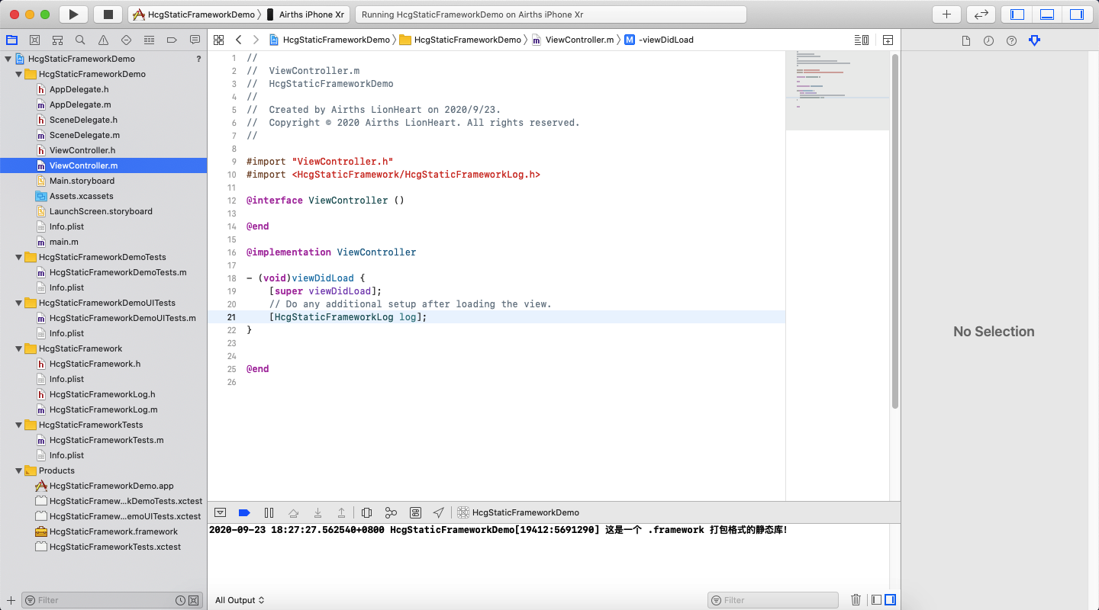This screenshot has width=1099, height=610.
Task: Open the Breakpoint navigator
Action: [171, 40]
